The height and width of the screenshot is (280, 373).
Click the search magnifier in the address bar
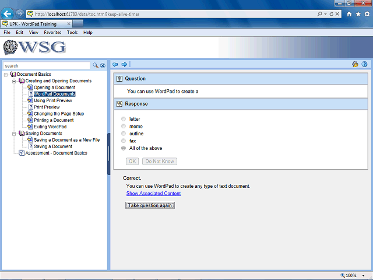(x=320, y=14)
